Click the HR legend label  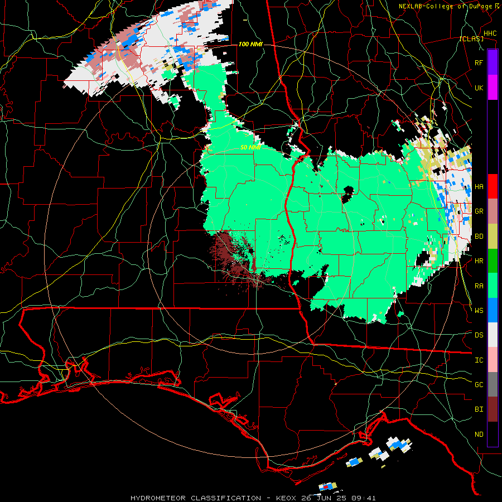tap(479, 261)
